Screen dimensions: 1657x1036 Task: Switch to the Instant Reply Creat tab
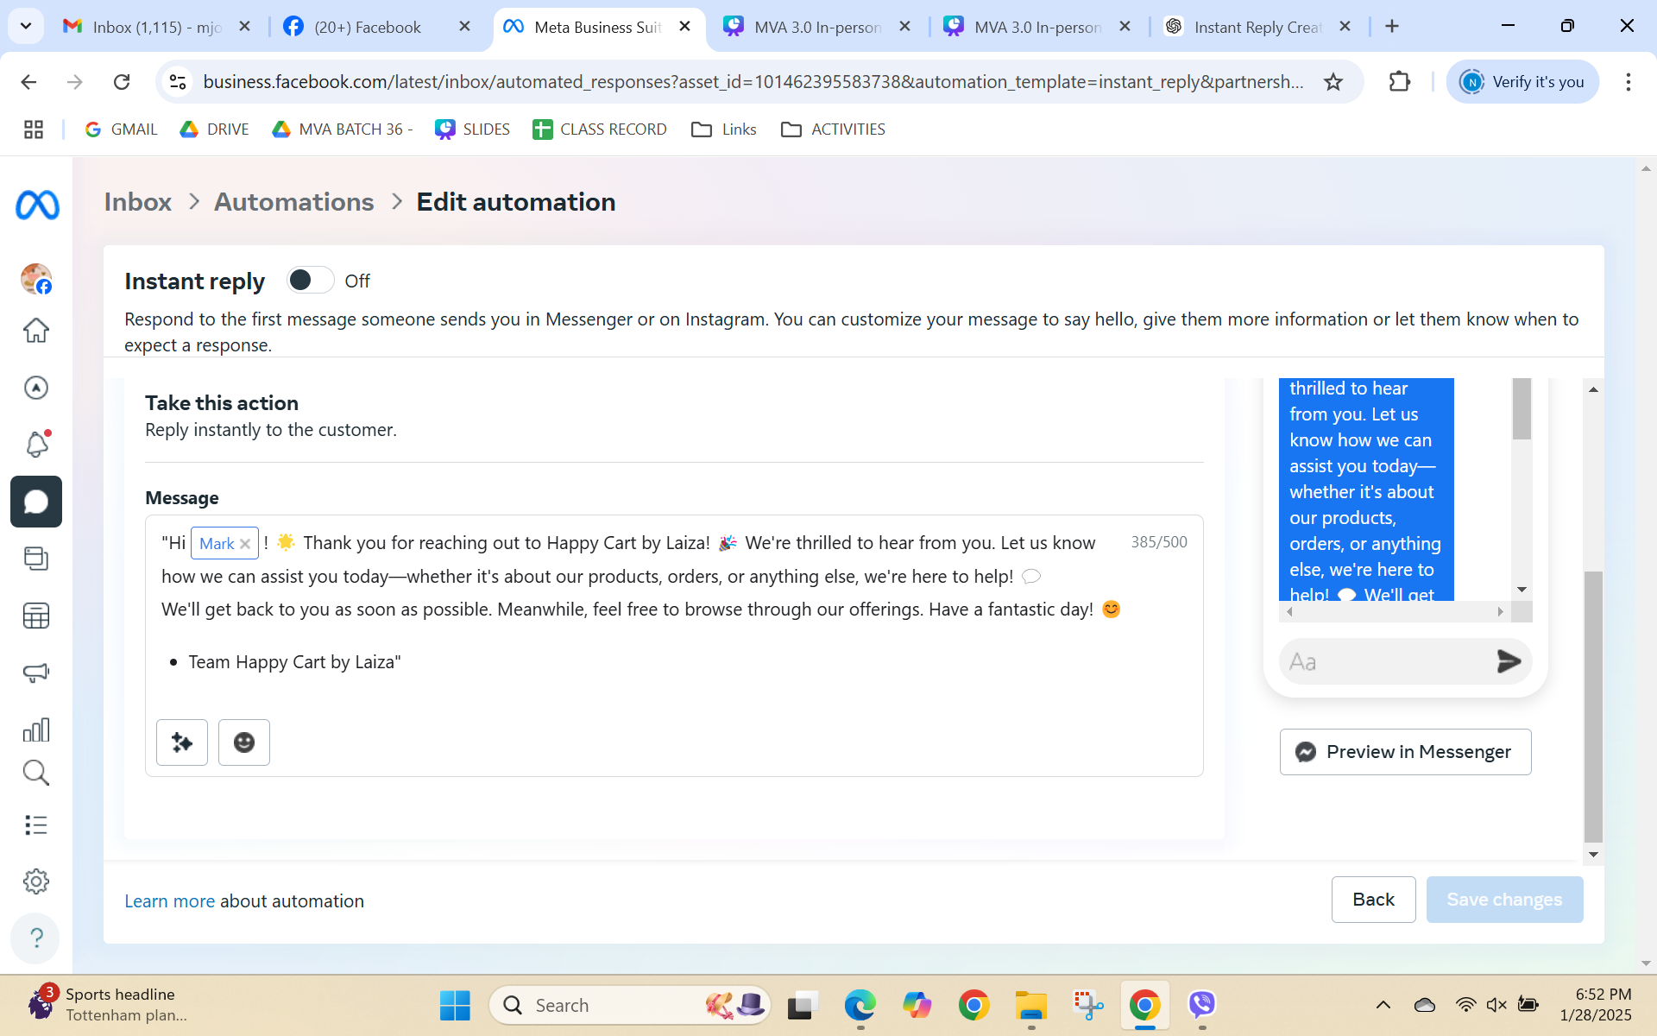click(x=1256, y=27)
